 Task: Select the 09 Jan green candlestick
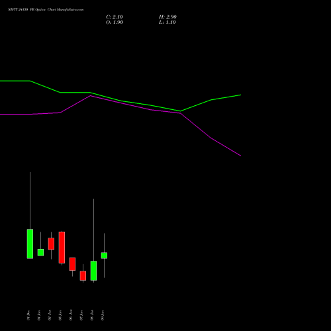click(104, 256)
